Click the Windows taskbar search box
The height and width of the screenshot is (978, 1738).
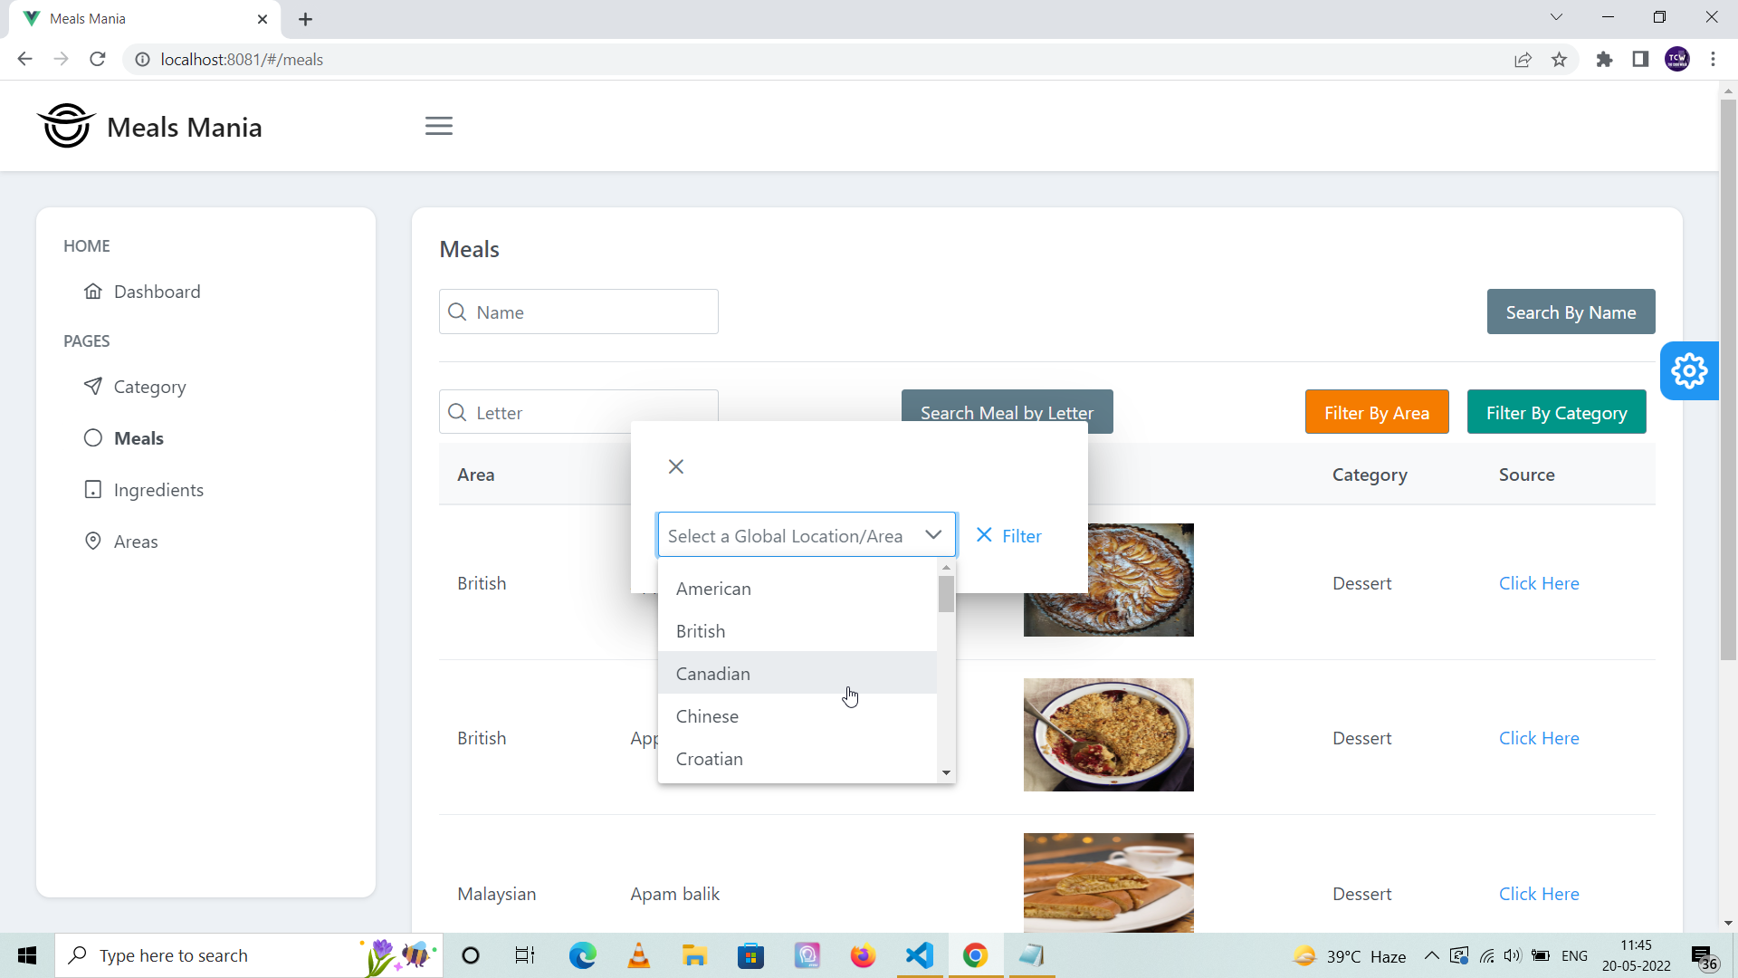249,955
